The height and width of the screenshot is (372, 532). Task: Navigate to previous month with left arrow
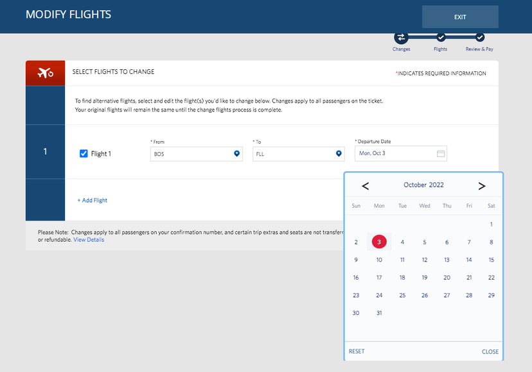click(365, 186)
